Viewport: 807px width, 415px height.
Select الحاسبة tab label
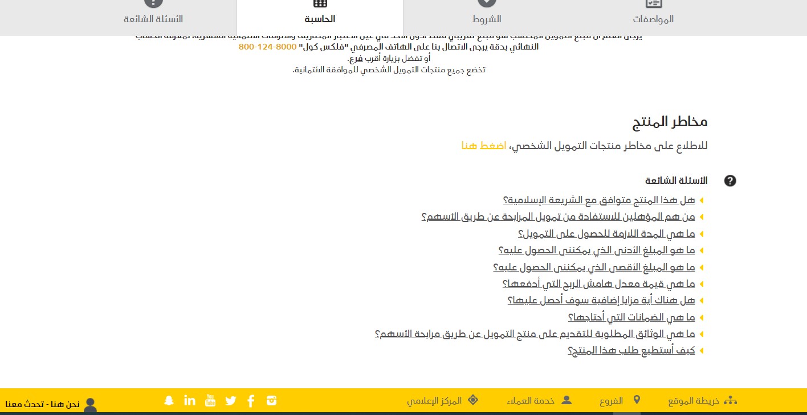[320, 19]
